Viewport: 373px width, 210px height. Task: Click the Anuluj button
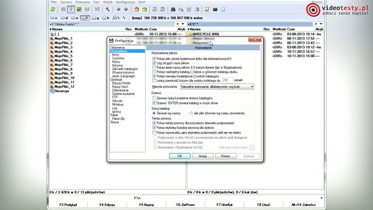tap(203, 156)
